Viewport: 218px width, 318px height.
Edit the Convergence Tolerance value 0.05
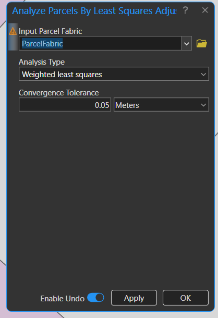tap(65, 105)
